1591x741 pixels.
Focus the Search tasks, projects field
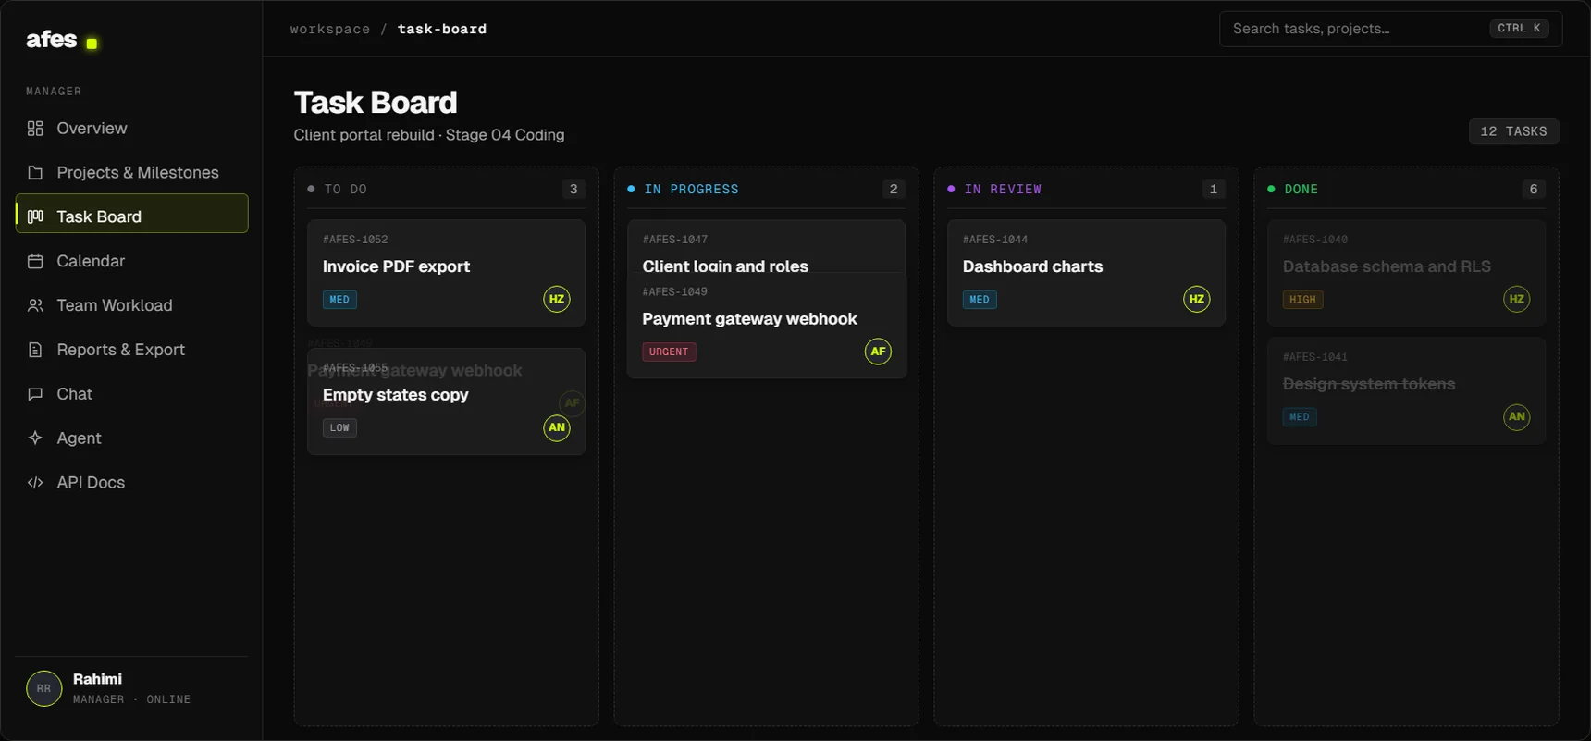point(1391,29)
